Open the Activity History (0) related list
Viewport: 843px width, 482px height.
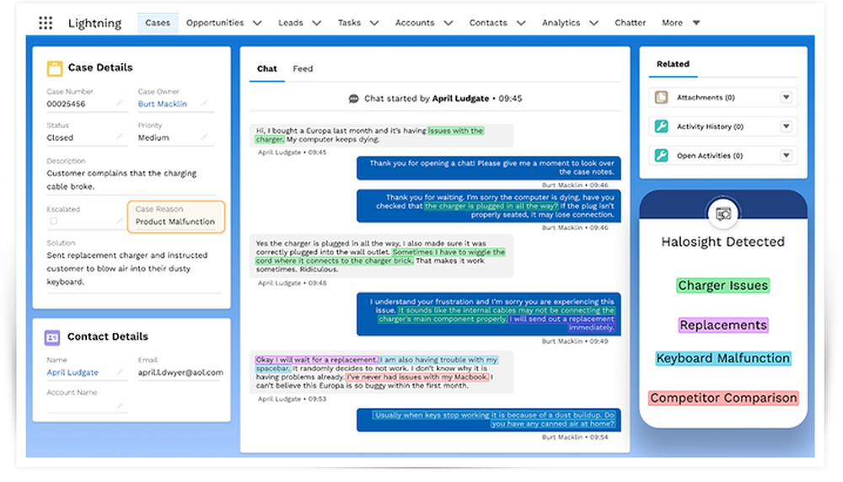pyautogui.click(x=710, y=126)
